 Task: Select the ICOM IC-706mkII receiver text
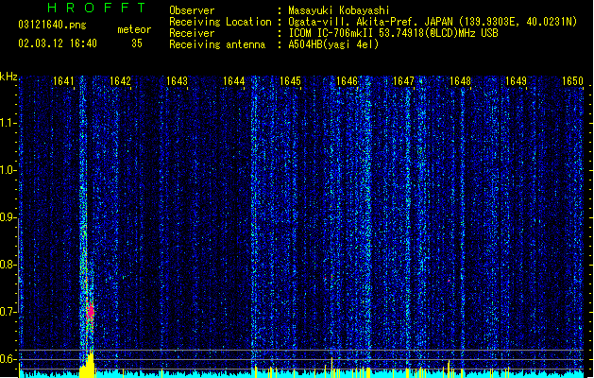tap(393, 33)
